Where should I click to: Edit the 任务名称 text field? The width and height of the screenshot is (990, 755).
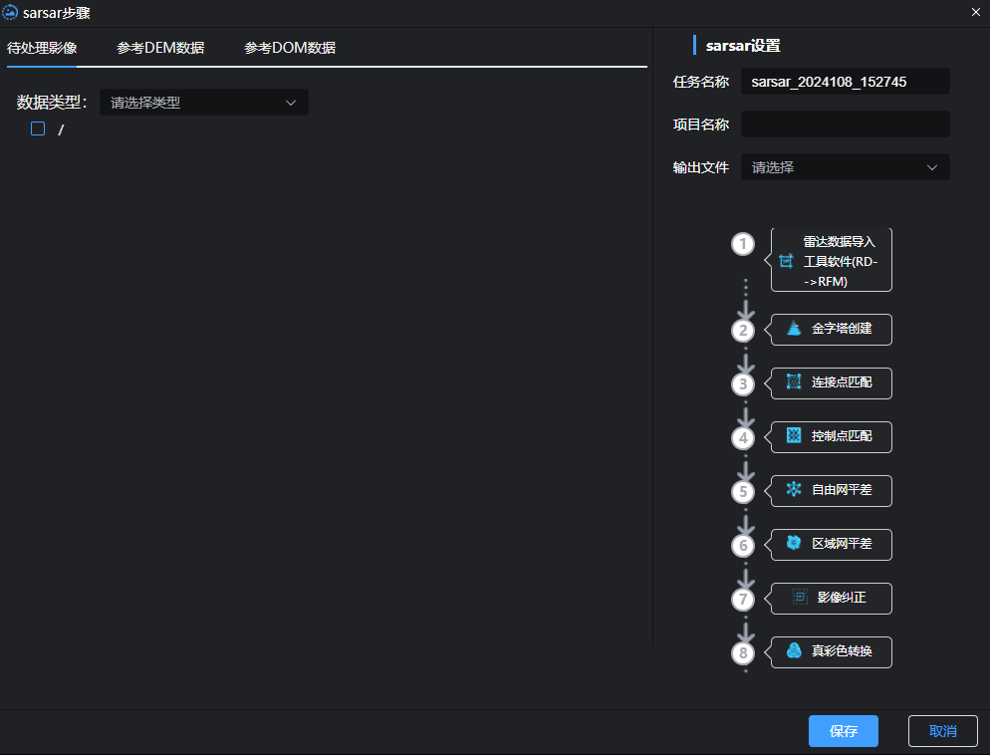pos(845,81)
